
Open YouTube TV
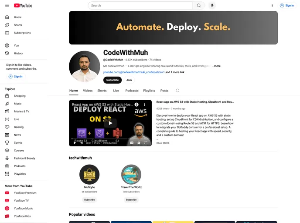click(x=24, y=201)
